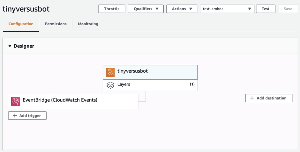Click plus icon on Add trigger
Viewport: 300px width, 152px height.
pos(15,116)
